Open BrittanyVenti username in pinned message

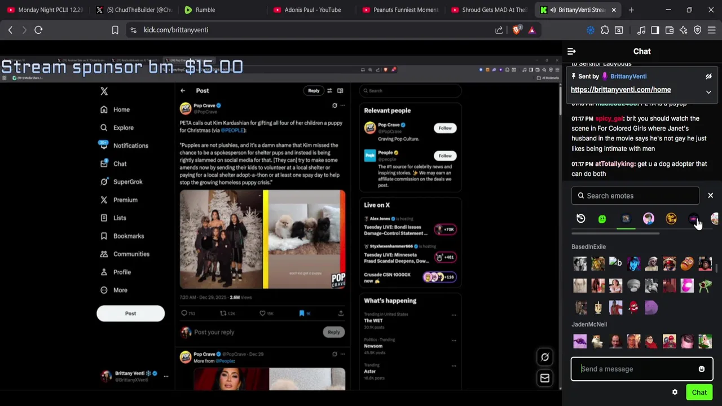(628, 76)
